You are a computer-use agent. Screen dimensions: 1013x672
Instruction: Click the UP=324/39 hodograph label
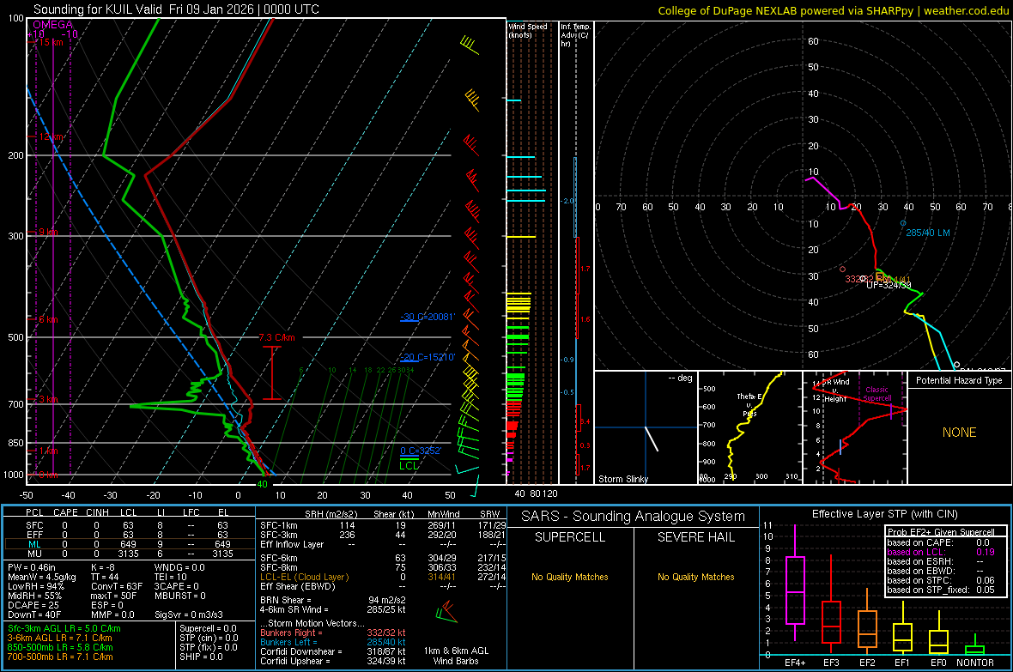click(x=889, y=285)
